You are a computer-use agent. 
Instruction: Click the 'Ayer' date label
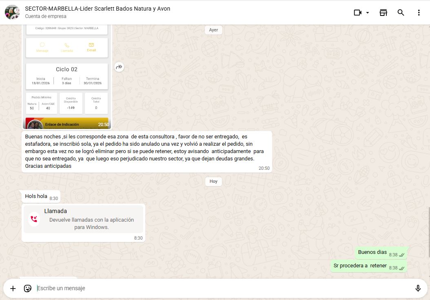(x=213, y=30)
